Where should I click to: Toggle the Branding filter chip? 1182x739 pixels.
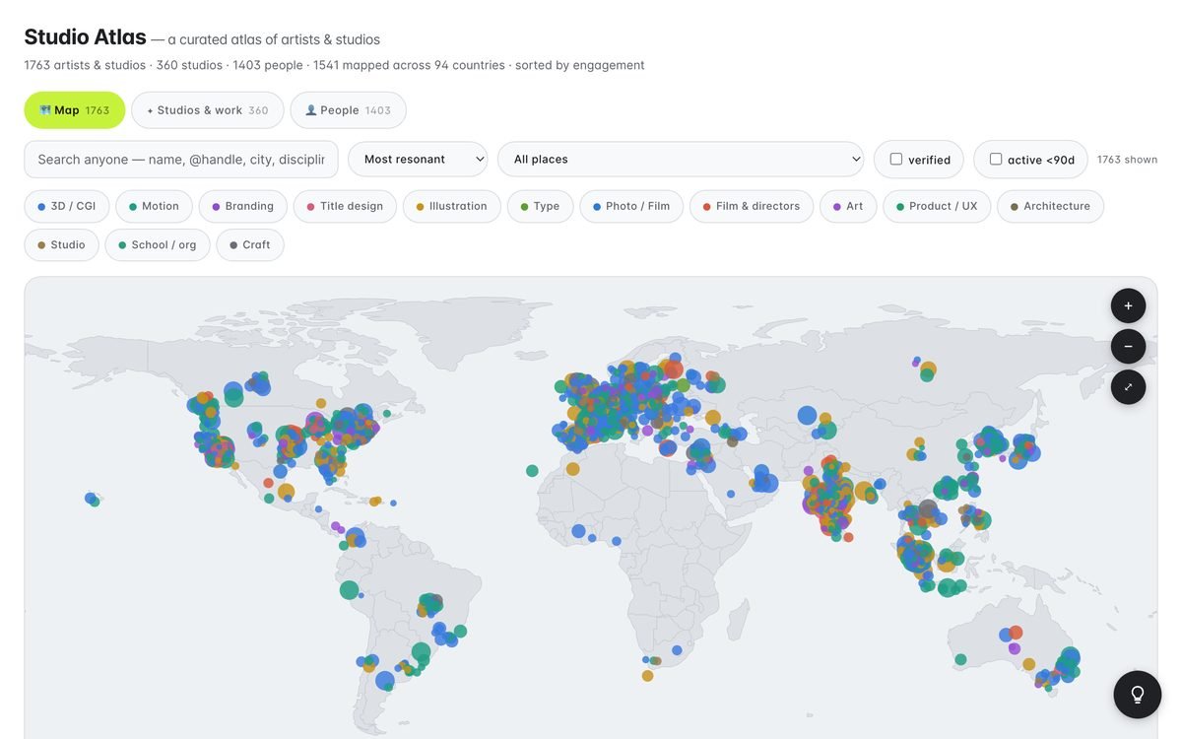coord(243,207)
